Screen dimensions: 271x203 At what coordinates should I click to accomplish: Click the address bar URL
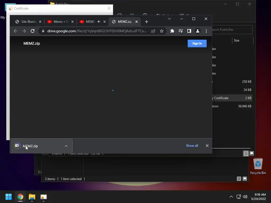[x=97, y=31]
